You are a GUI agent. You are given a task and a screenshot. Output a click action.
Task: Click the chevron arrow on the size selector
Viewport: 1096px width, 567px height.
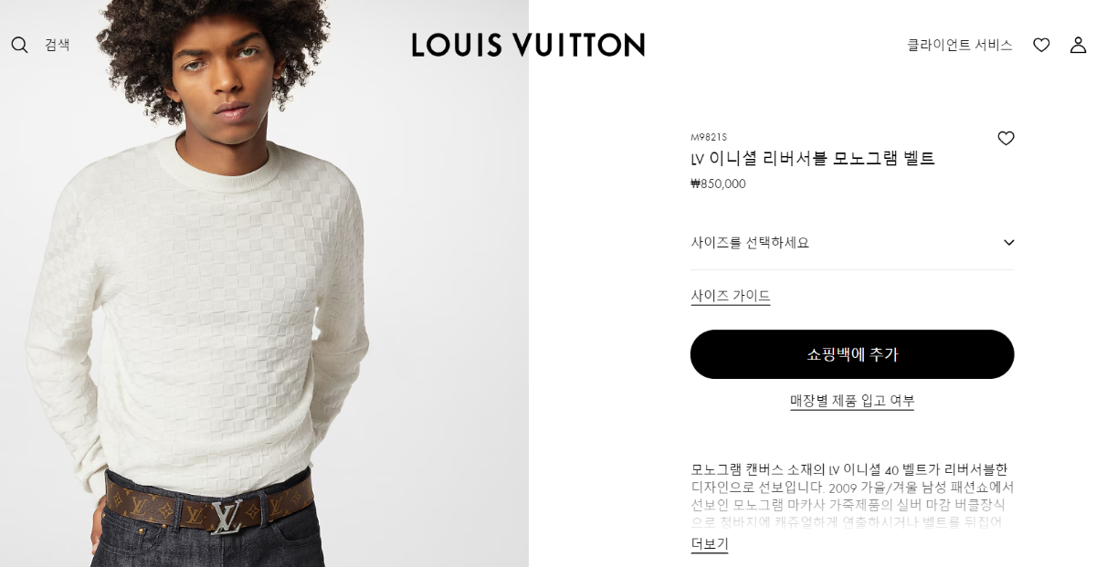(x=1008, y=243)
